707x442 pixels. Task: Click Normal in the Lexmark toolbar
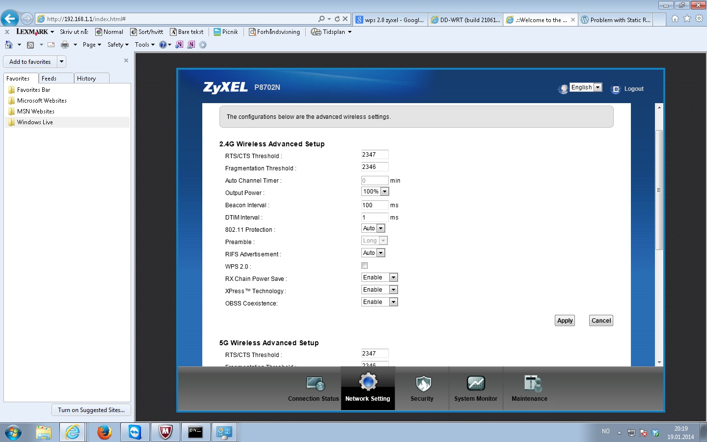click(109, 32)
